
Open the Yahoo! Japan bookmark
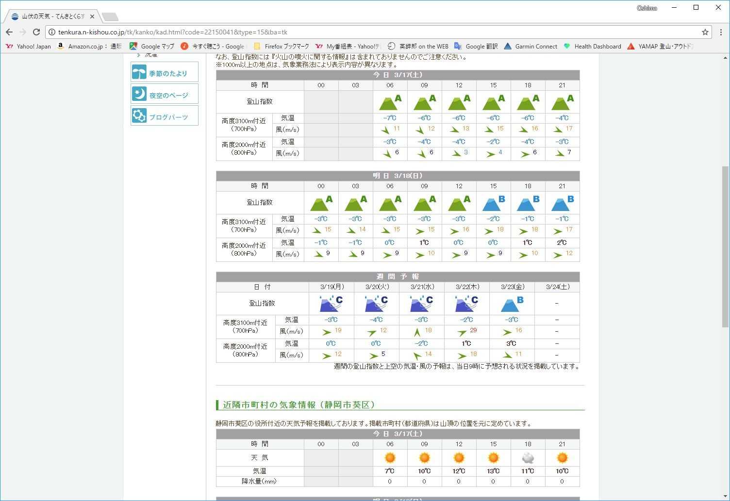pos(29,47)
